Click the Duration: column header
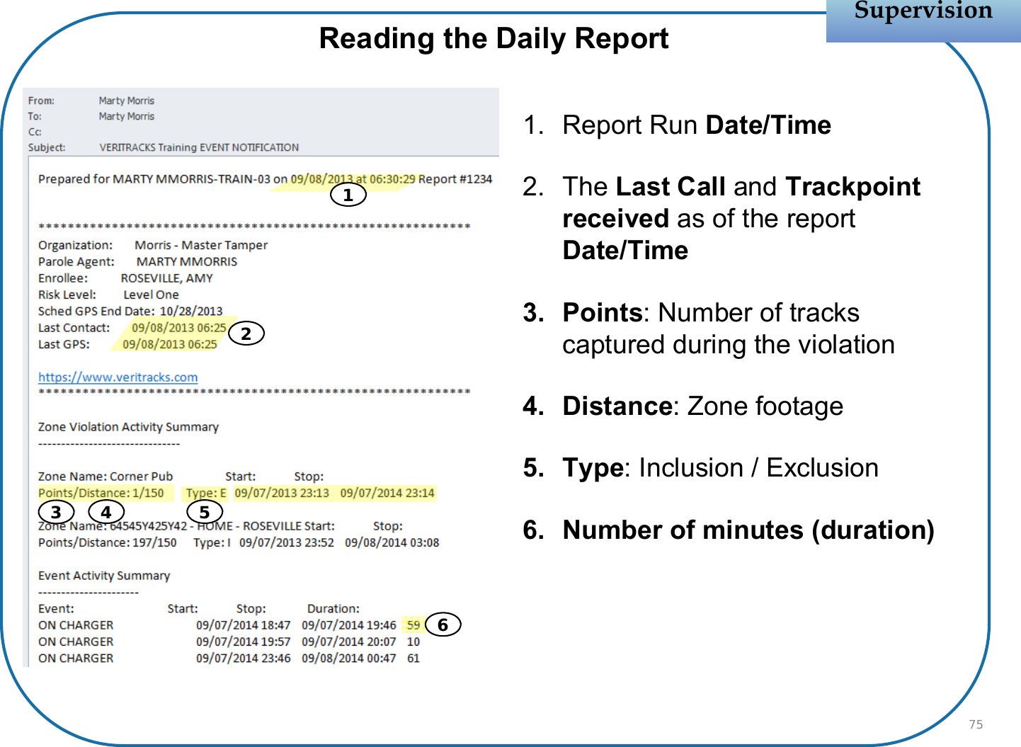Screen dimensions: 1021x747 333,608
